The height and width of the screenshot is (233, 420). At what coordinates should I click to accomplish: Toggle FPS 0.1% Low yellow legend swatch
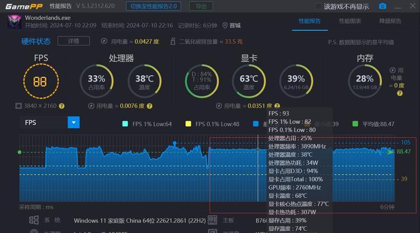[188, 124]
